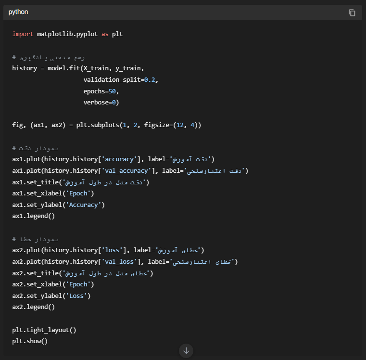The width and height of the screenshot is (366, 360).
Task: Select 'epochs=50,' line
Action: (101, 91)
